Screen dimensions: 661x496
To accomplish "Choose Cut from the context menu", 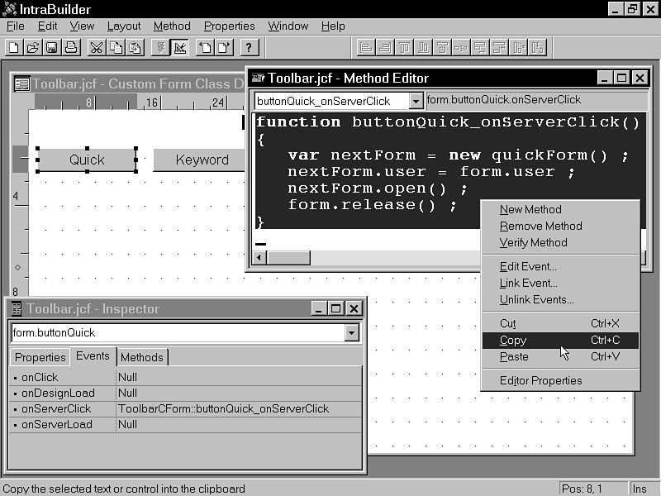I will [560, 323].
